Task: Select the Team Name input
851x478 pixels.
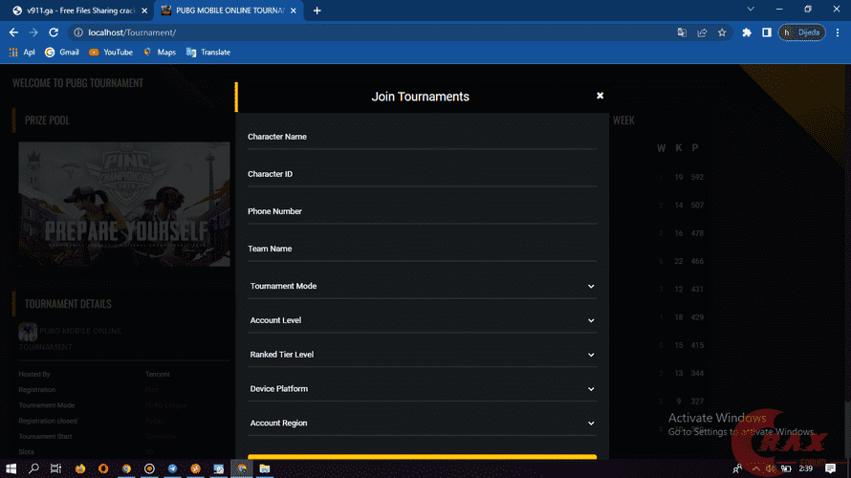Action: pos(422,249)
